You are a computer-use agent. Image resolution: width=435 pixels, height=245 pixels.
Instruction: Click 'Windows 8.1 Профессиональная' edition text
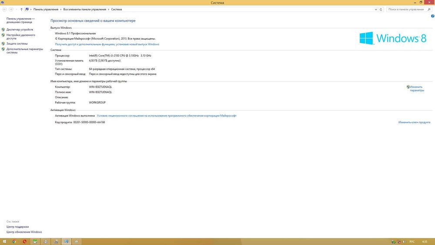pos(75,34)
